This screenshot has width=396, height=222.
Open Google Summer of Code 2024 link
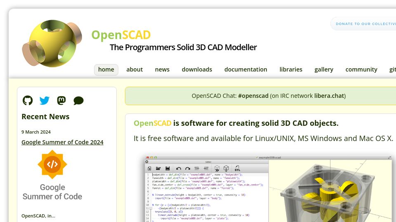[x=62, y=142]
